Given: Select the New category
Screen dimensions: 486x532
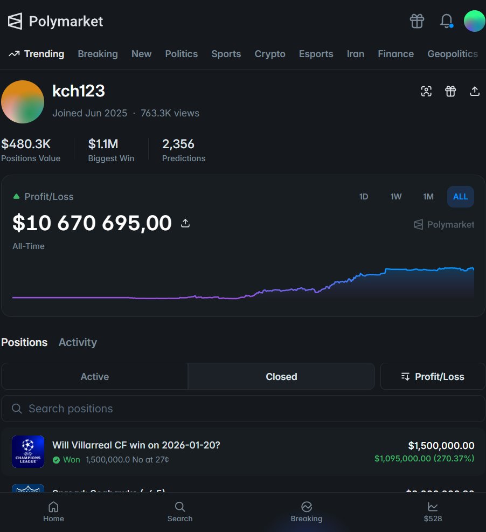Looking at the screenshot, I should (x=141, y=54).
